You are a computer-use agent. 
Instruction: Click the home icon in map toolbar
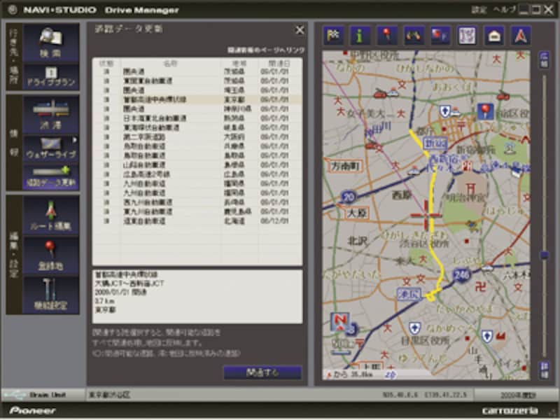click(x=493, y=35)
